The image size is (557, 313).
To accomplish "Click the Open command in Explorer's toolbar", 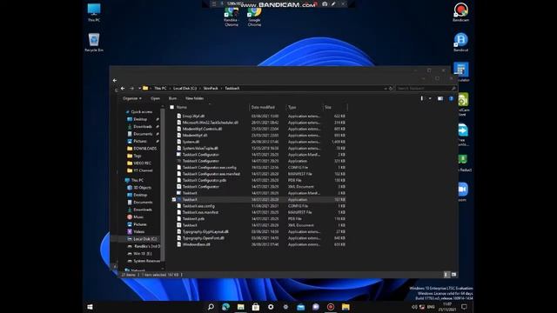I will click(x=155, y=98).
